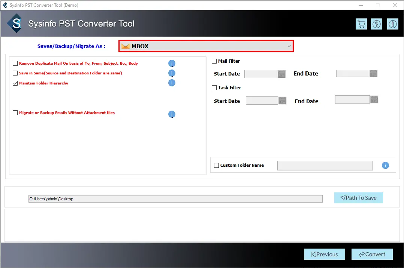Click the about info icon in header

coord(392,24)
